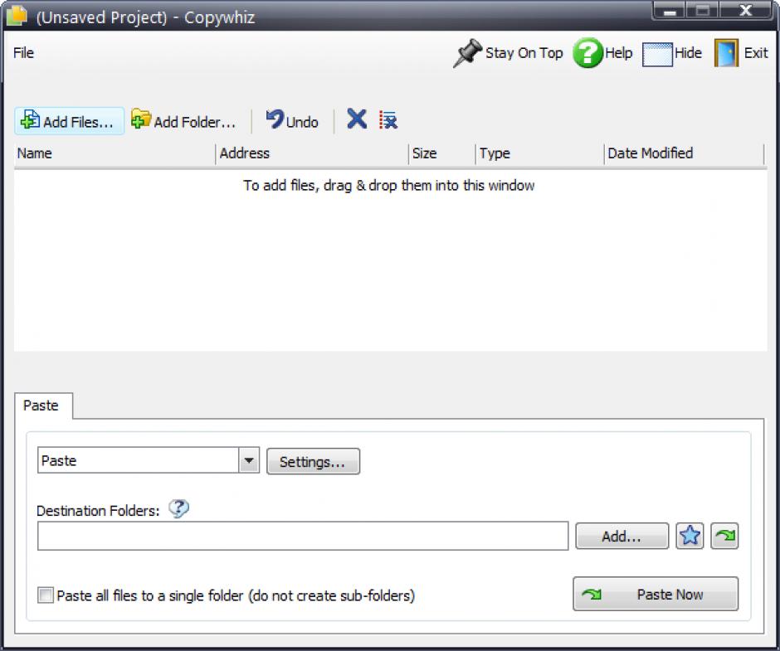Open Help with green question icon
This screenshot has width=780, height=651.
[x=603, y=53]
